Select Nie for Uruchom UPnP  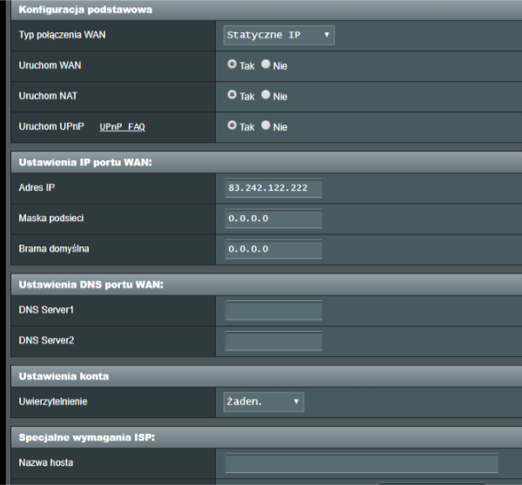[x=265, y=125]
